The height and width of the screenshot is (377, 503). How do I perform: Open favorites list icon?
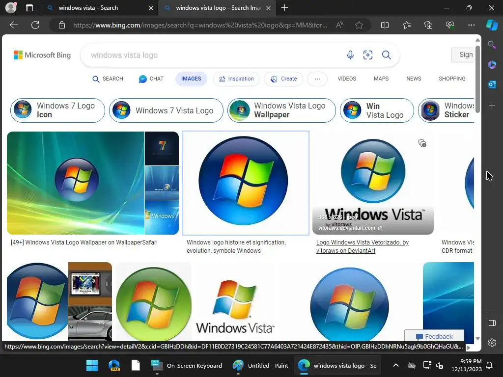(x=406, y=25)
